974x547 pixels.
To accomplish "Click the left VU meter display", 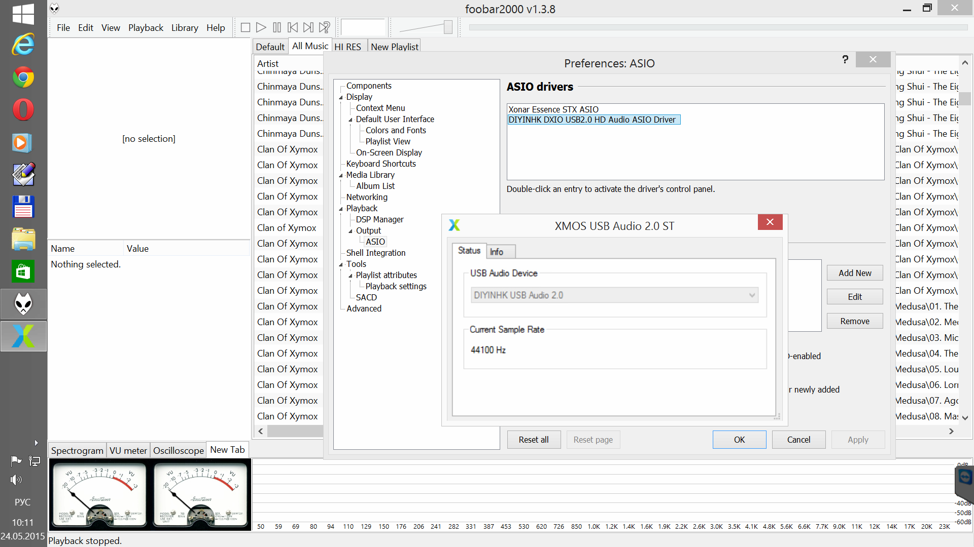I will (100, 494).
